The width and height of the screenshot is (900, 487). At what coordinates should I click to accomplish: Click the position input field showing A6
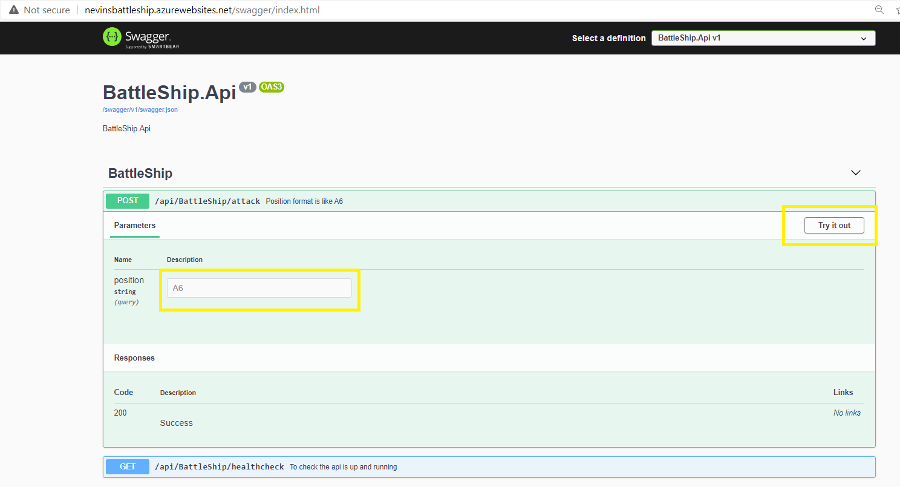(x=259, y=288)
